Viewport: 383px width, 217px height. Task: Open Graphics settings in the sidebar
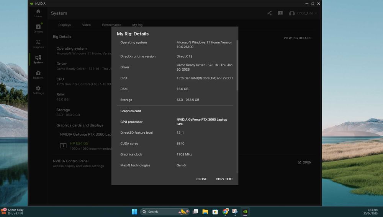(38, 44)
